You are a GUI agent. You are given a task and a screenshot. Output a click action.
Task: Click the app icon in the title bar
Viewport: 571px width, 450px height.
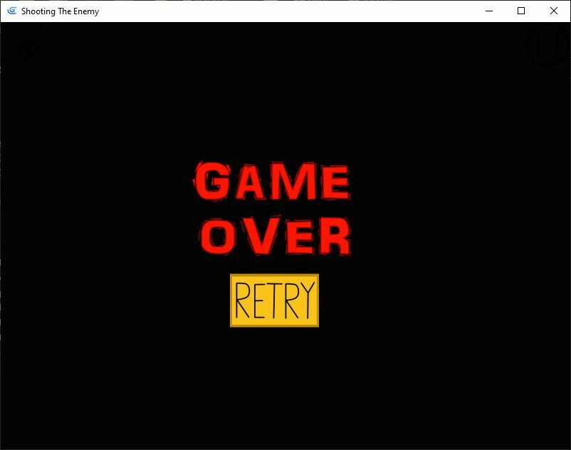point(11,11)
